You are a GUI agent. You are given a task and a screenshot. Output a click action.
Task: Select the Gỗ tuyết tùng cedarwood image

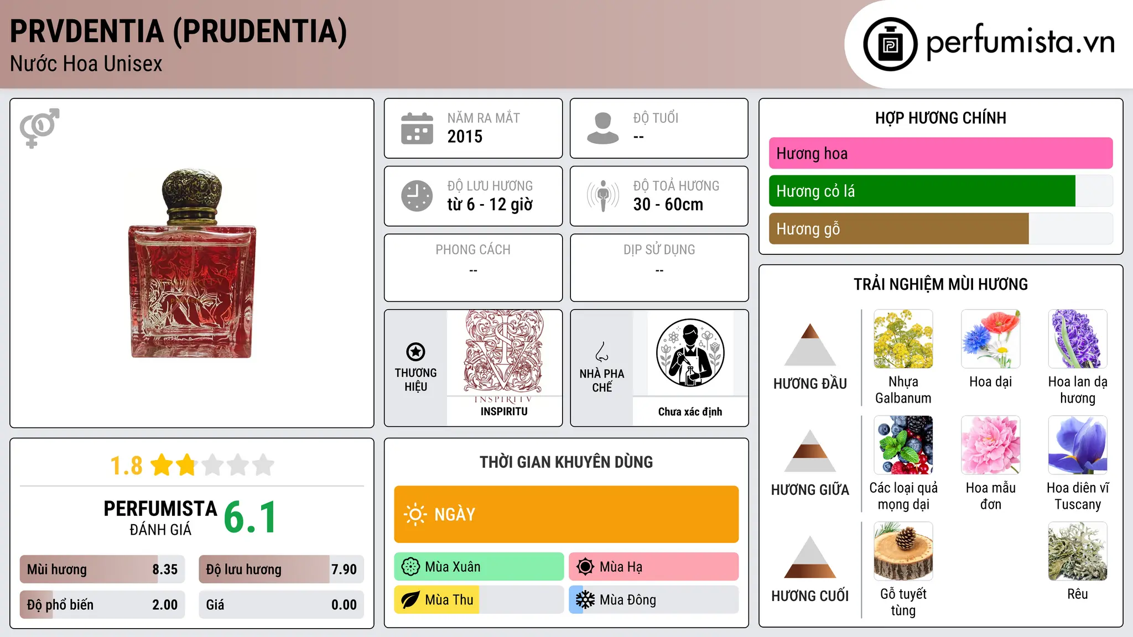pos(903,551)
